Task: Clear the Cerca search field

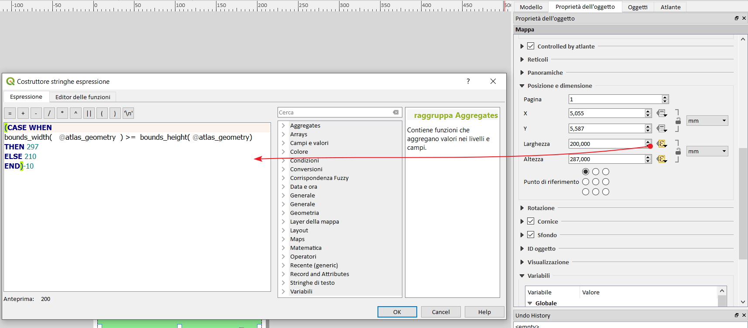Action: (395, 113)
